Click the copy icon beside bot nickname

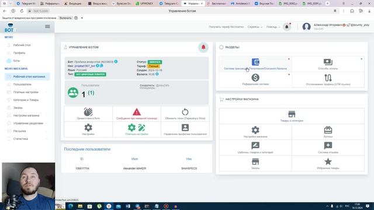101,65
